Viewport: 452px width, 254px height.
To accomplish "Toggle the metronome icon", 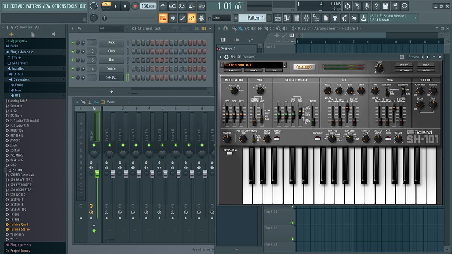I will (x=163, y=6).
